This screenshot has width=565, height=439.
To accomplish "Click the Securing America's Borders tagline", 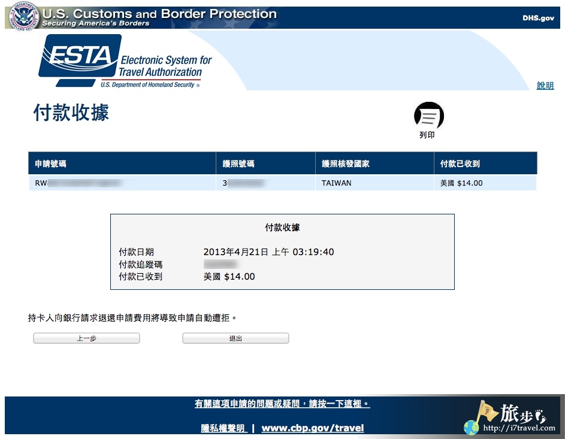I will click(x=95, y=23).
